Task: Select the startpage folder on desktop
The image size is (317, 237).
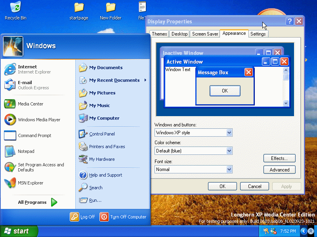Action: [x=79, y=11]
